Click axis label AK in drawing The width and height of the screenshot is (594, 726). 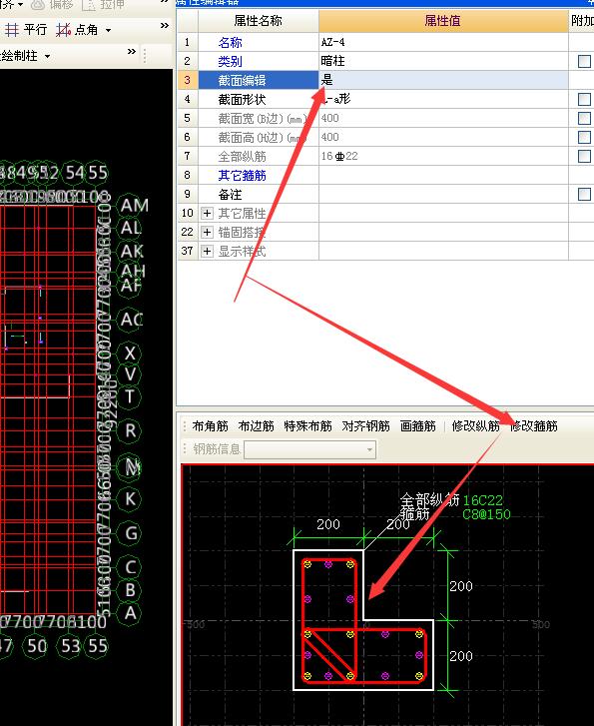(132, 252)
